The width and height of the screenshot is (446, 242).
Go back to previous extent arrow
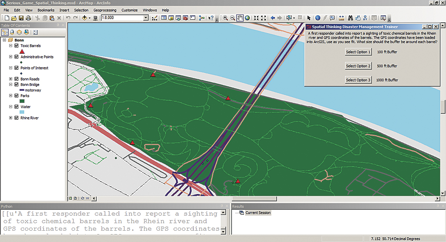click(273, 18)
